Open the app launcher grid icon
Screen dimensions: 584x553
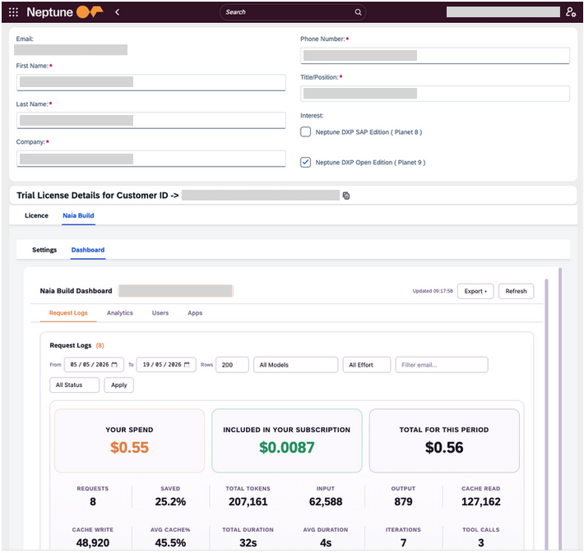coord(13,12)
